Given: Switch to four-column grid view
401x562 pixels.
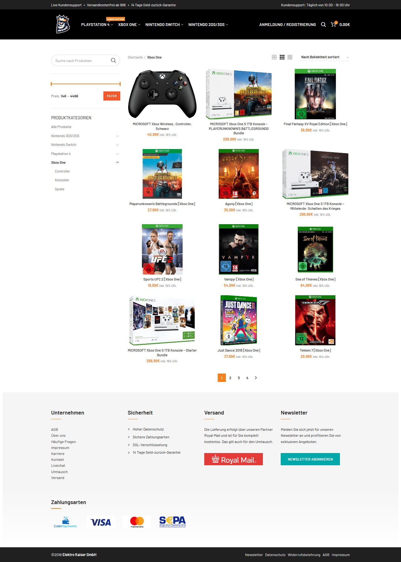Looking at the screenshot, I should pyautogui.click(x=290, y=57).
